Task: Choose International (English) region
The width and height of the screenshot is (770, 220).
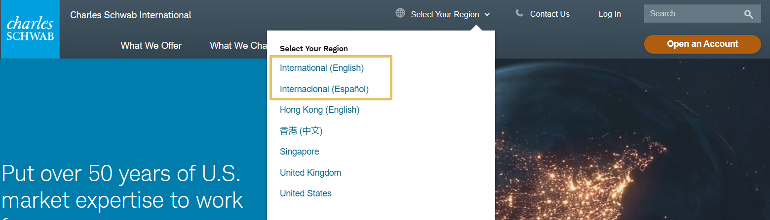Action: pos(322,68)
